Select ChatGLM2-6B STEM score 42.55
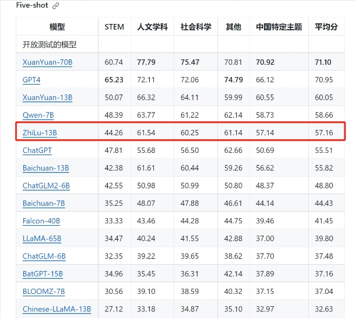355x319 pixels. tap(114, 185)
